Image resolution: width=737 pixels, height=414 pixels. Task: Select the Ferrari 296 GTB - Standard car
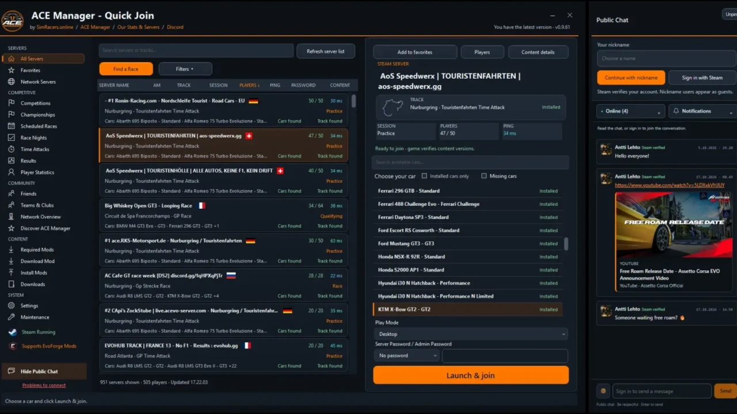pyautogui.click(x=468, y=191)
